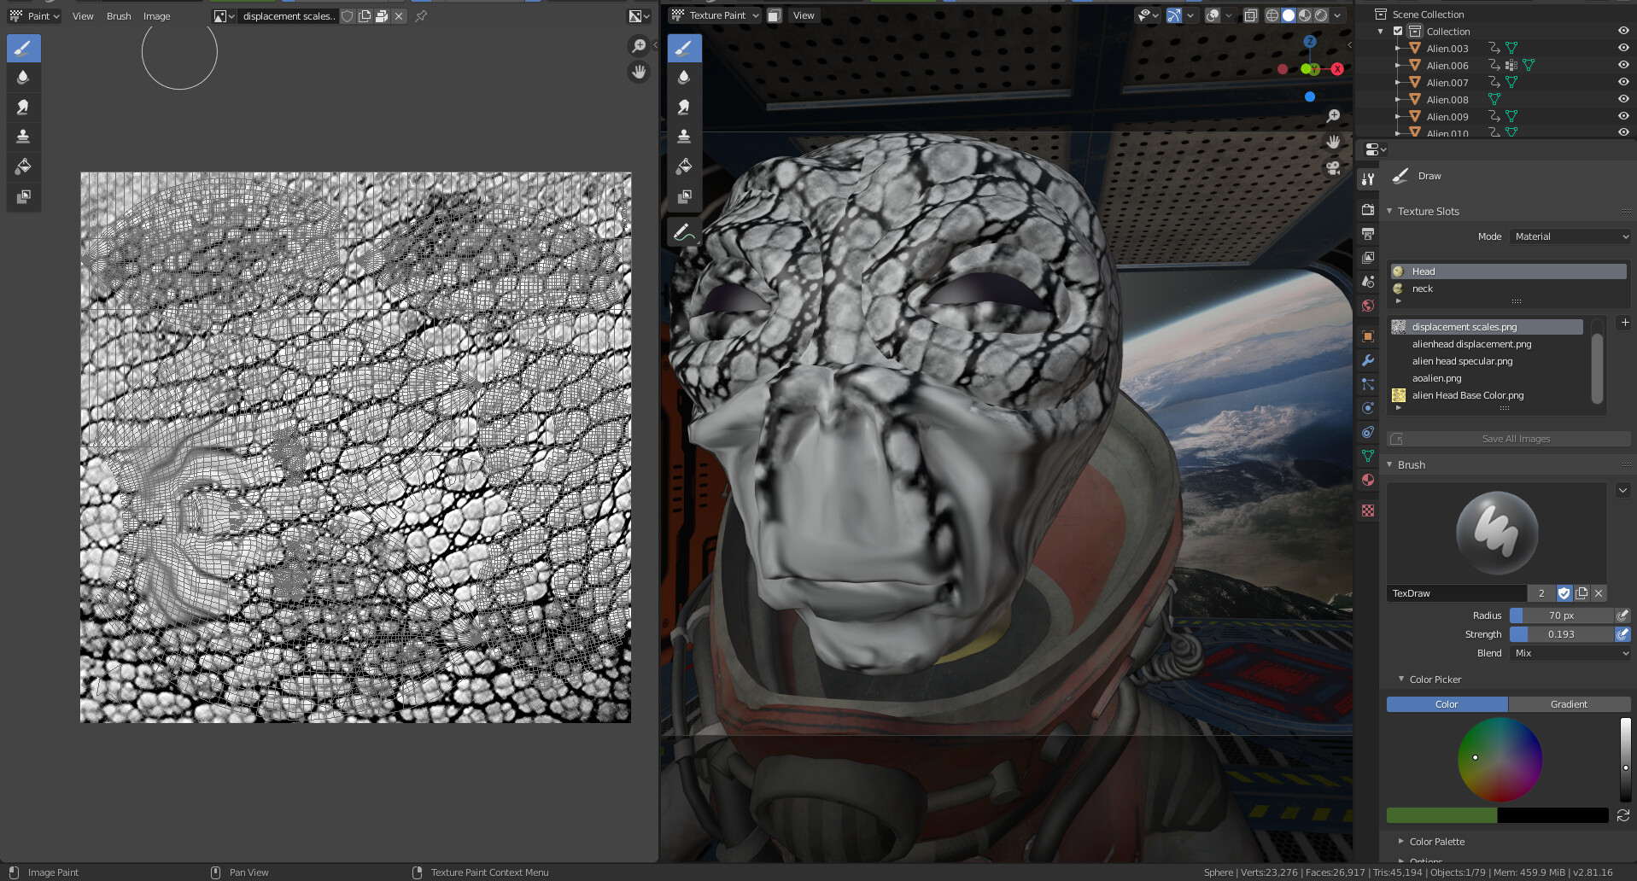Select alien head specular.png texture slot

point(1462,361)
